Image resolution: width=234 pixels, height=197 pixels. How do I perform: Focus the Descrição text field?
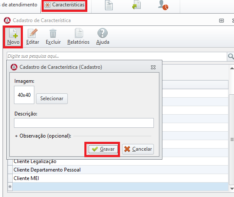tap(84, 123)
